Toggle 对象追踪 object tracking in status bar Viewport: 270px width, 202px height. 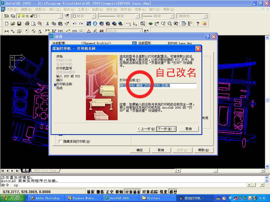[x=150, y=192]
